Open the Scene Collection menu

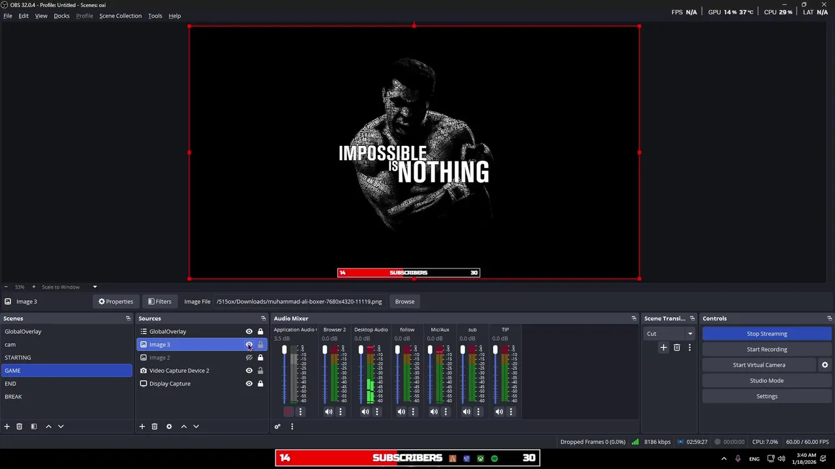(x=120, y=16)
